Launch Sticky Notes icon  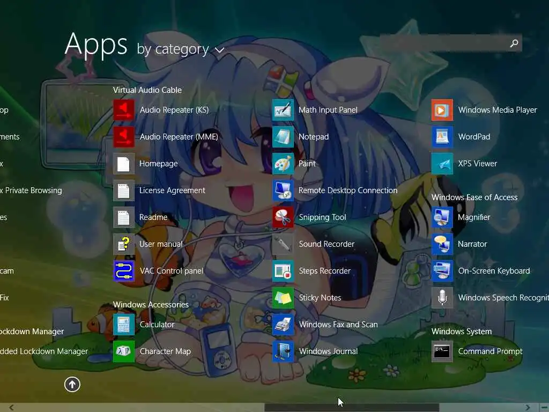283,298
